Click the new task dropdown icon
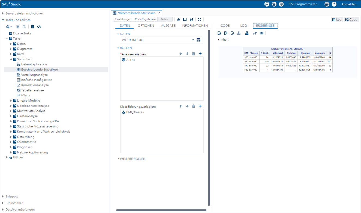The width and height of the screenshot is (361, 213). 9,27
